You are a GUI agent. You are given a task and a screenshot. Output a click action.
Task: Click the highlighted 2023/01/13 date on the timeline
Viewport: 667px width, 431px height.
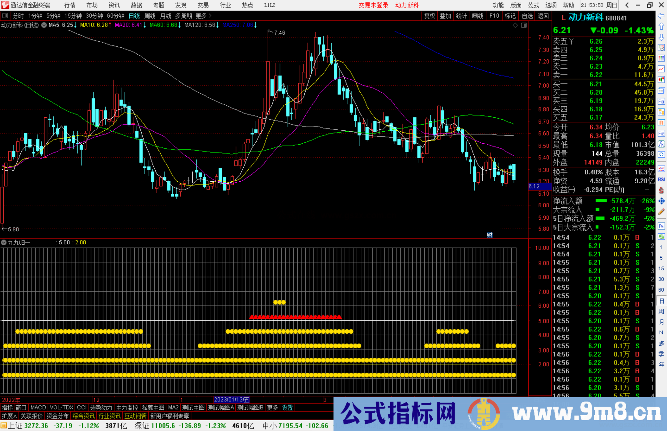point(232,399)
